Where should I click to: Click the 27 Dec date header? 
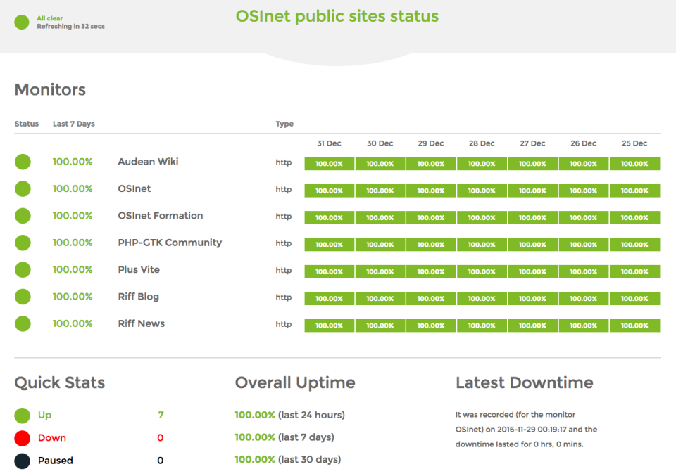(532, 143)
